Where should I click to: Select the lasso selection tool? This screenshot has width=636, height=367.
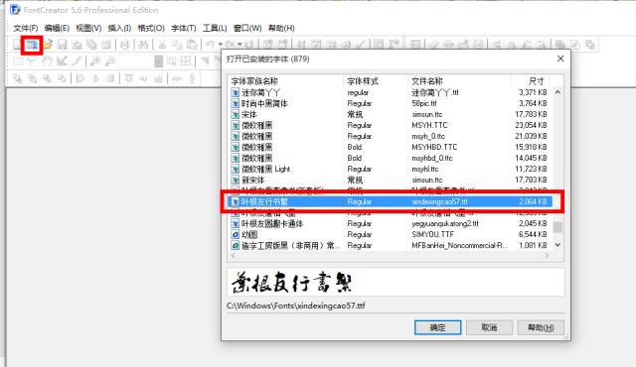pyautogui.click(x=33, y=61)
